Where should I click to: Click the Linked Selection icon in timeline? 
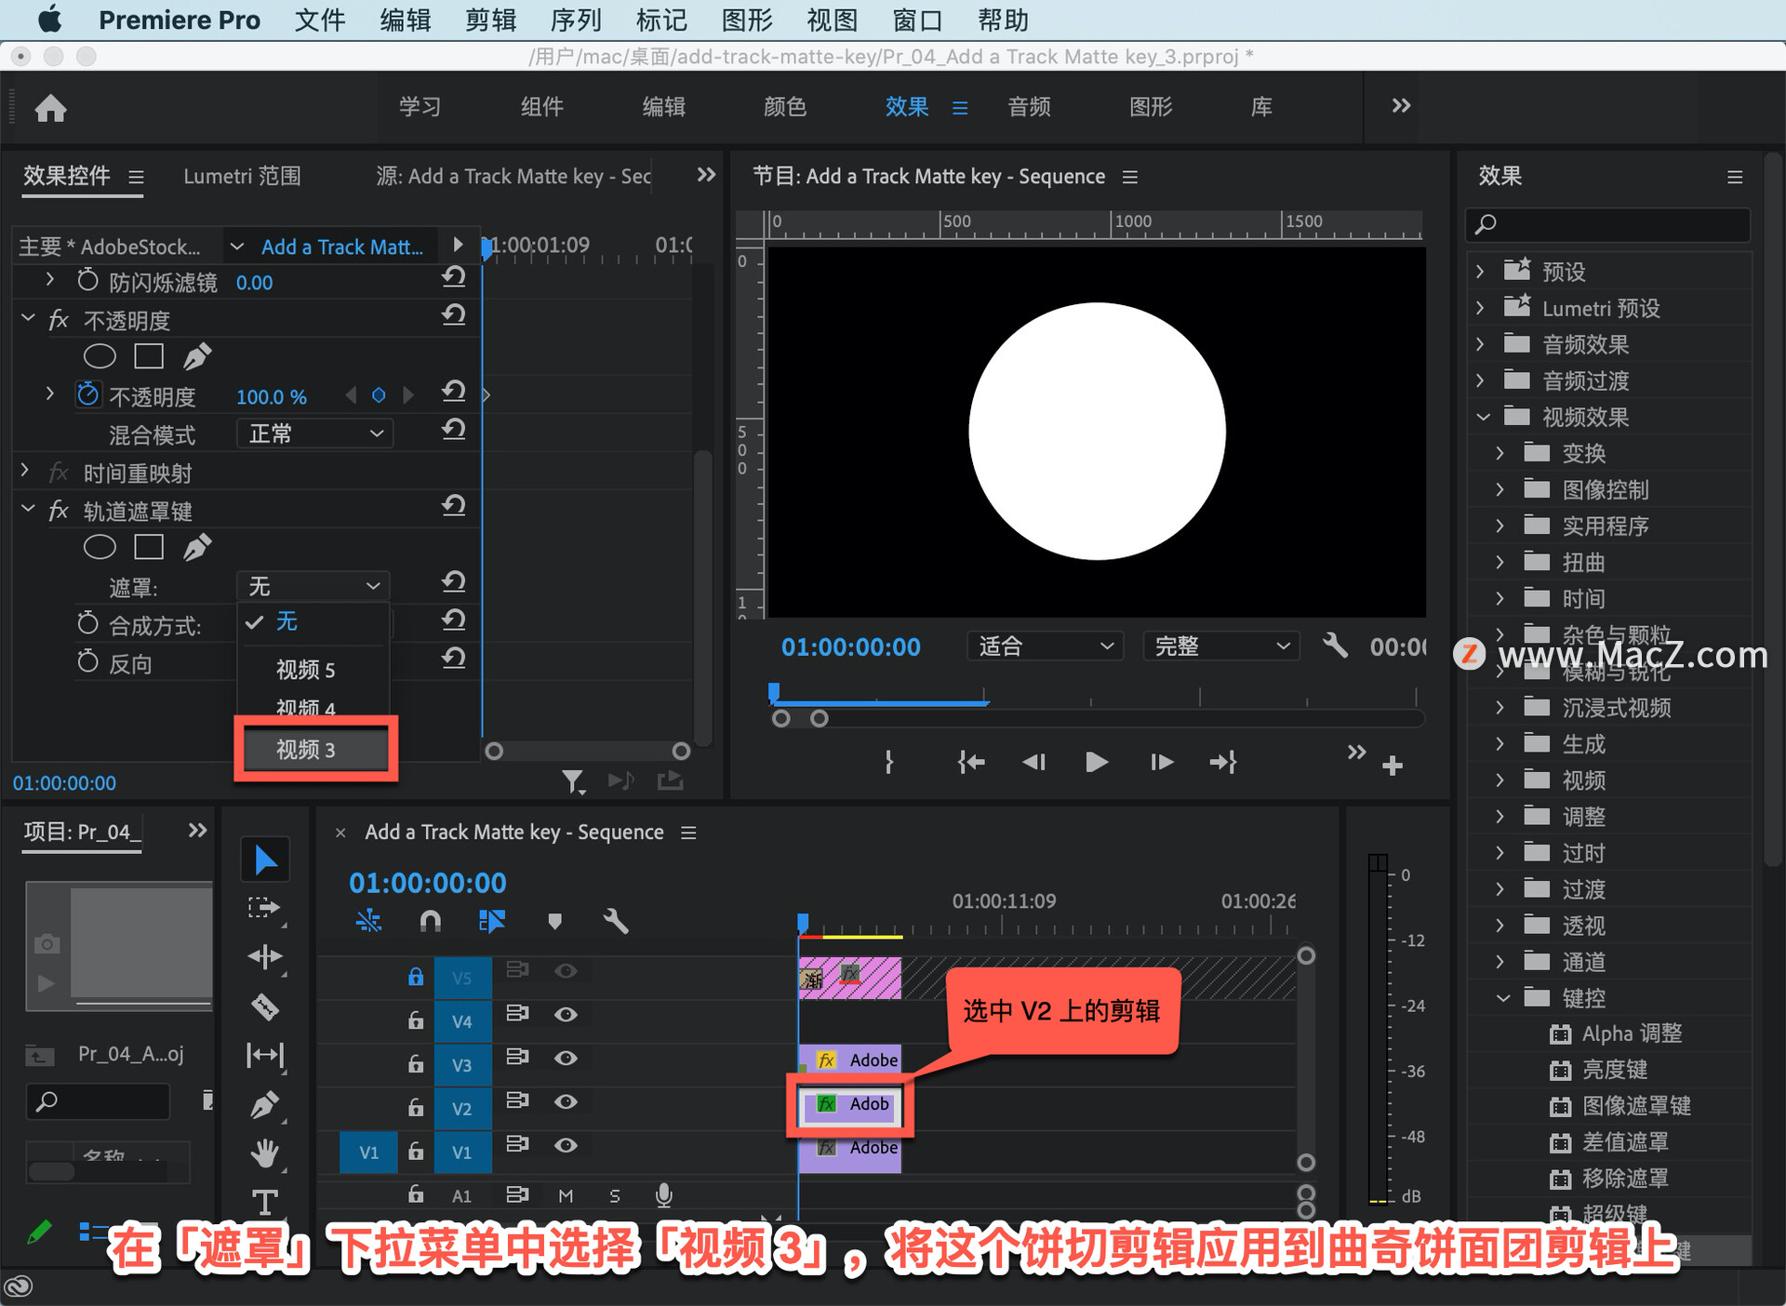pos(492,921)
